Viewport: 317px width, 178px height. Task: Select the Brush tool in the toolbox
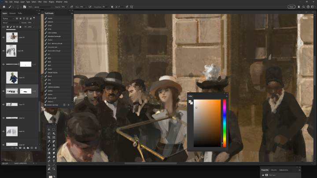click(49, 145)
